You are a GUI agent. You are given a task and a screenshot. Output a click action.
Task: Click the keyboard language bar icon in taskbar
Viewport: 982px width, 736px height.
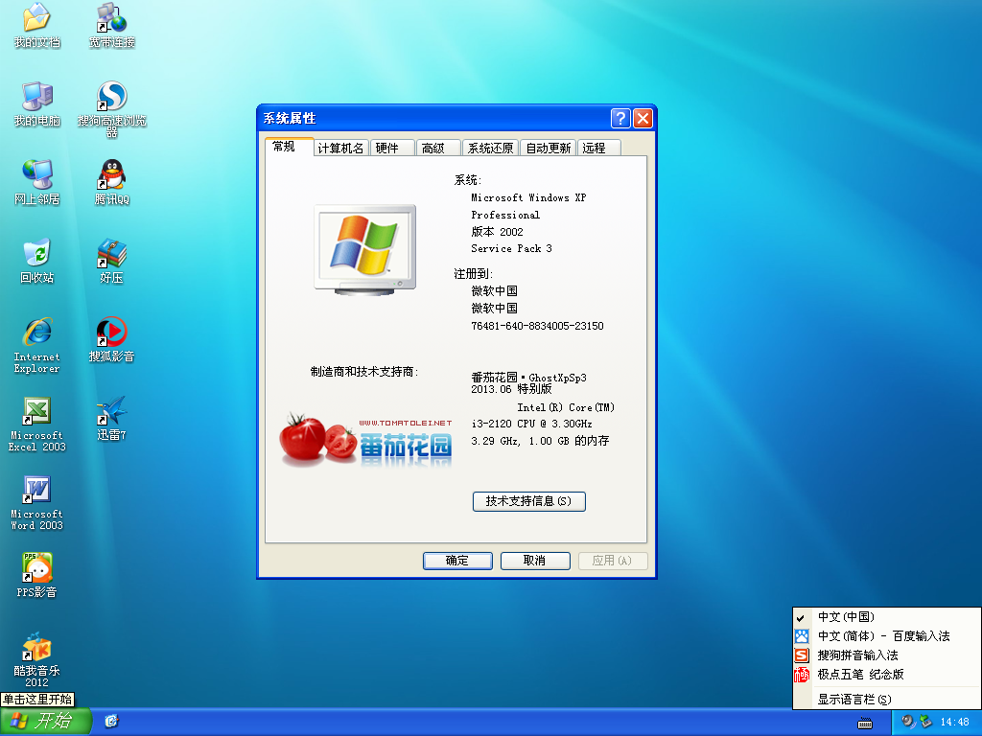click(865, 723)
